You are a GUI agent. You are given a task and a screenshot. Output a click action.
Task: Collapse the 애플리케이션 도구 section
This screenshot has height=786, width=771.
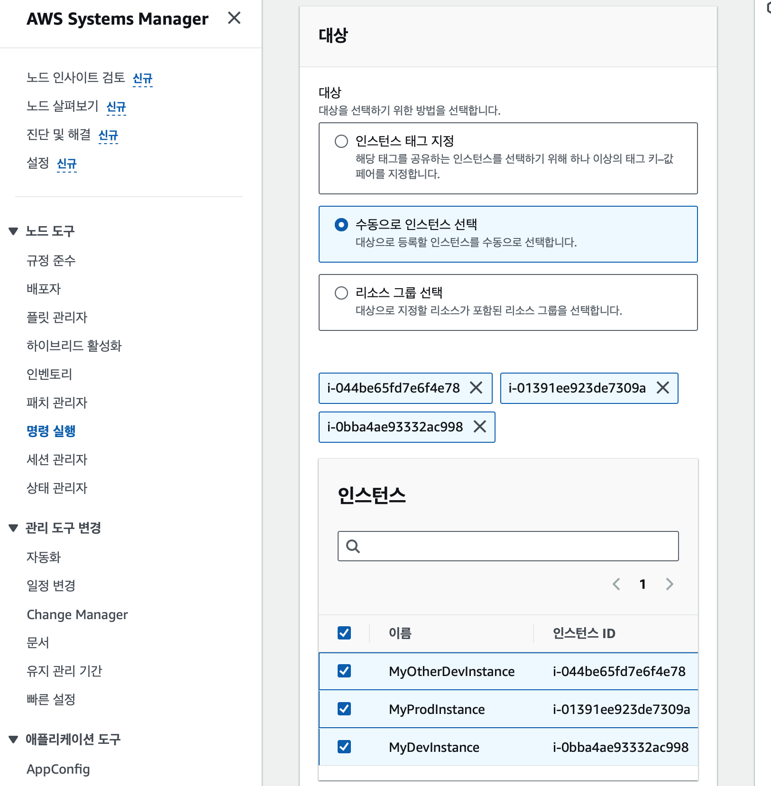[x=13, y=740]
